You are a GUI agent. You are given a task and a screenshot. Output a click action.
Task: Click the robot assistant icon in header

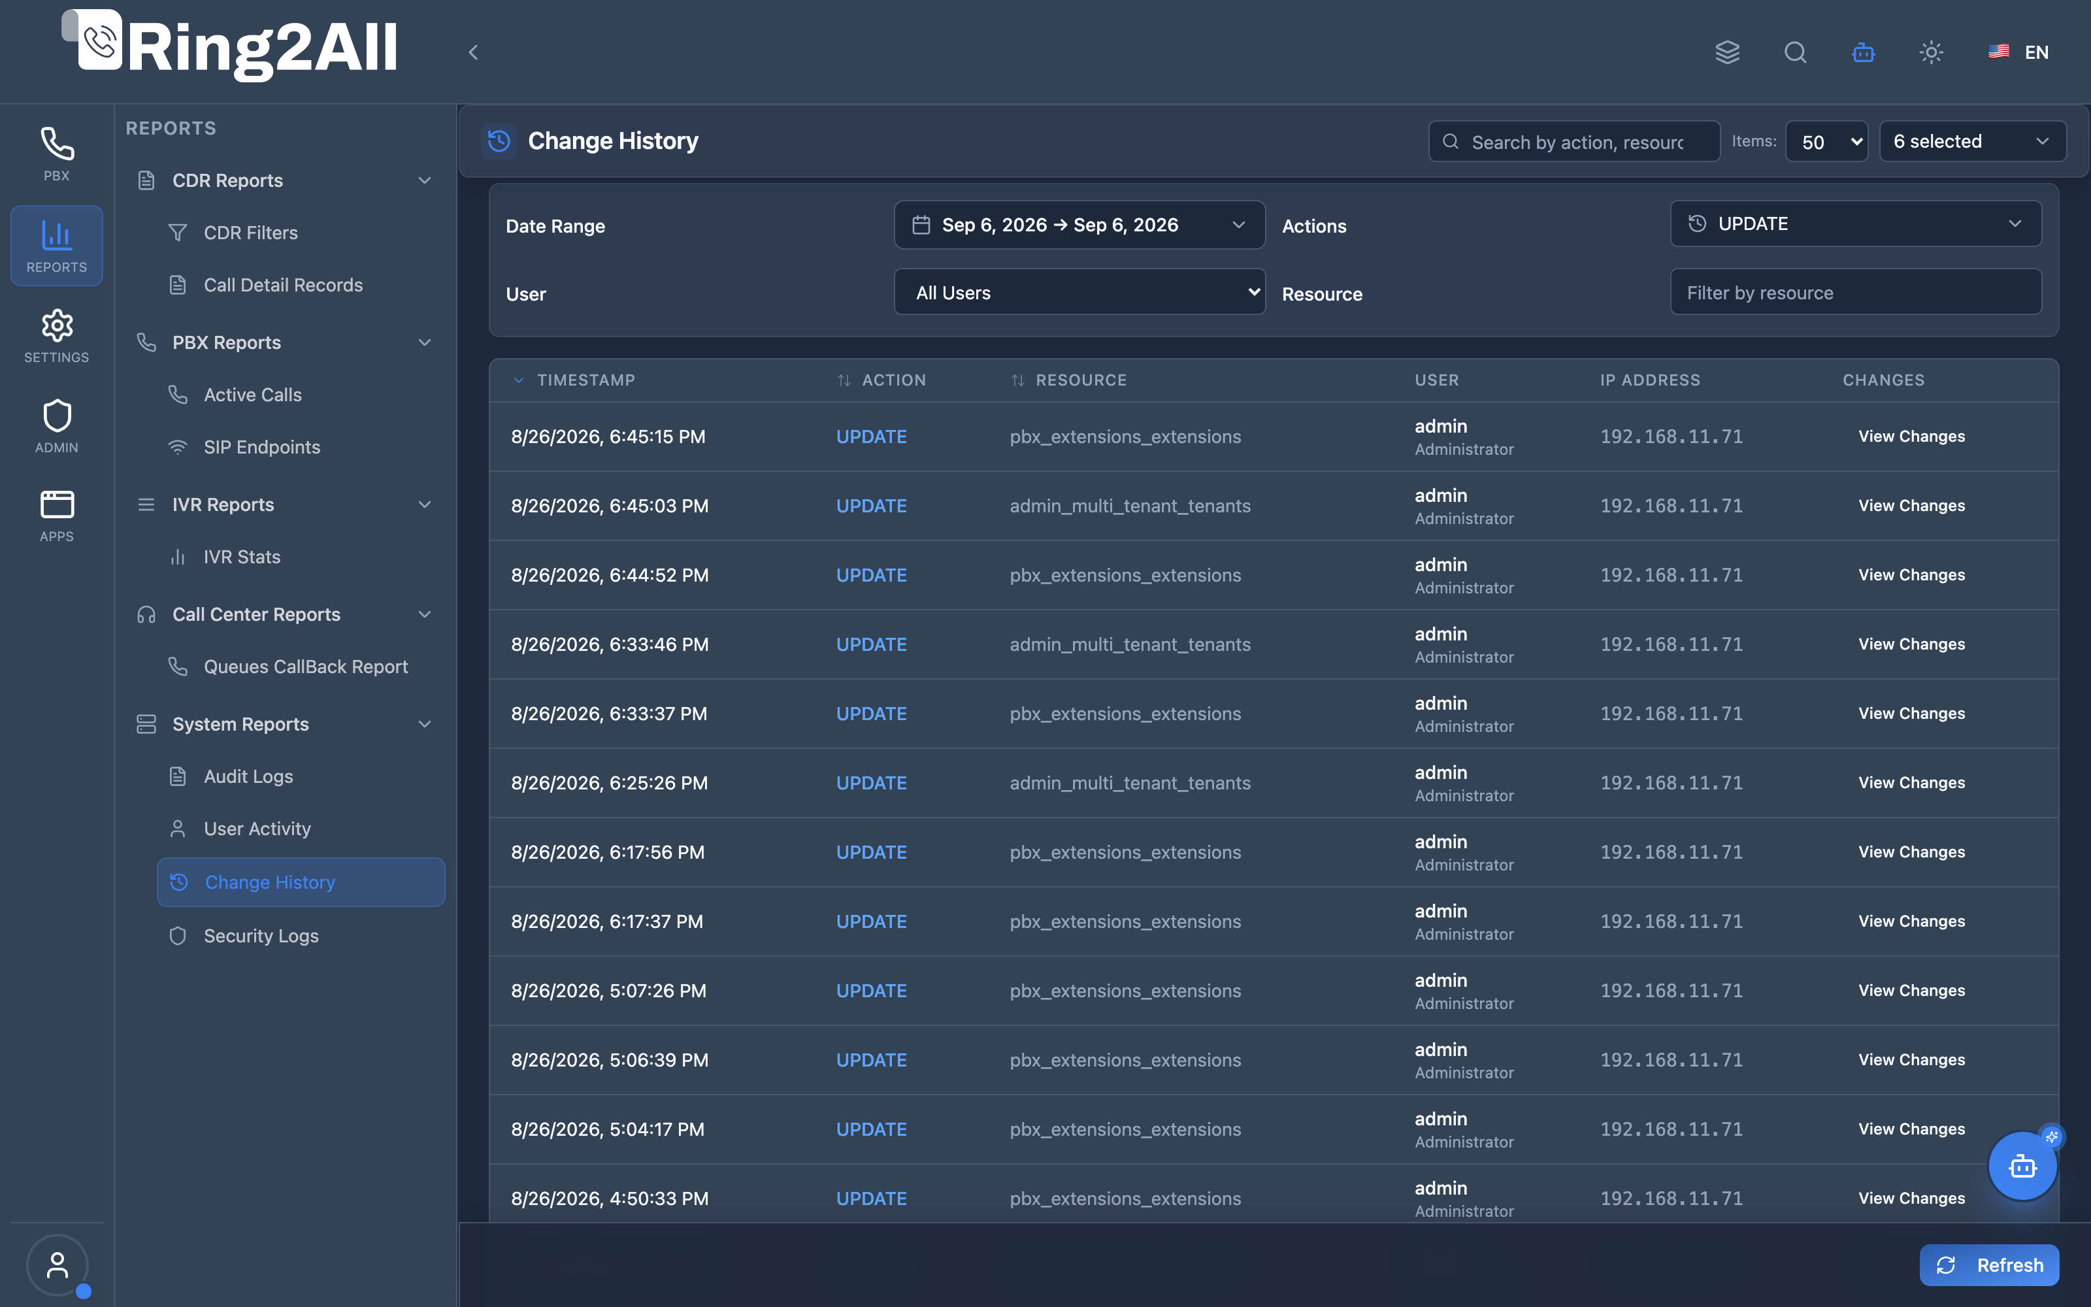coord(1863,52)
